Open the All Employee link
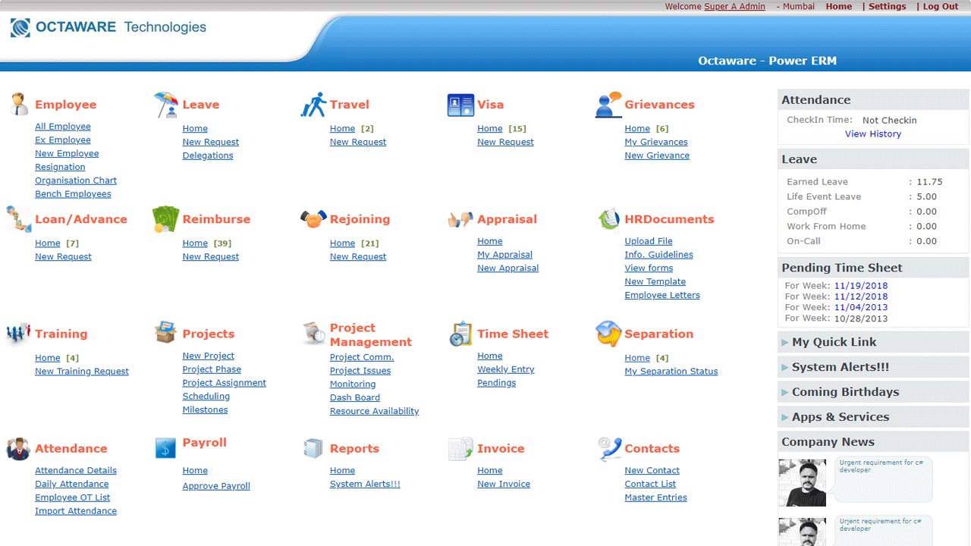The image size is (971, 546). 62,127
